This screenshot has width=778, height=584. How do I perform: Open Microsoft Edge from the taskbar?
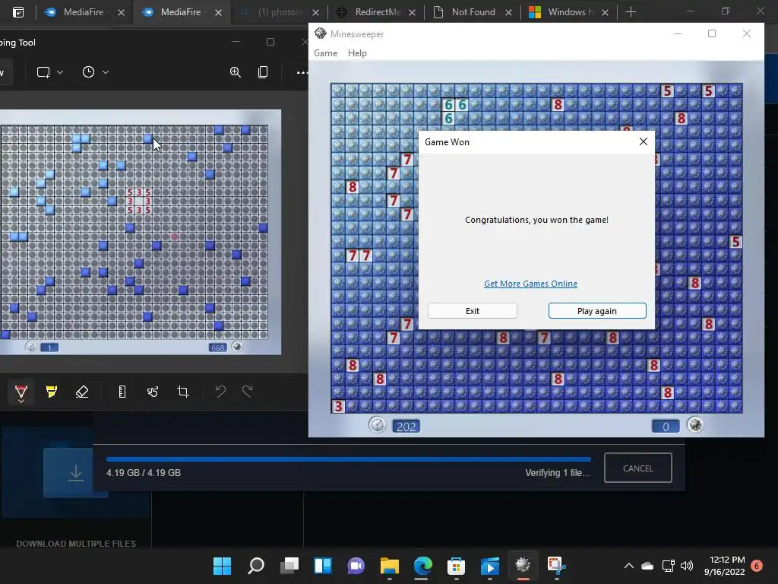422,566
